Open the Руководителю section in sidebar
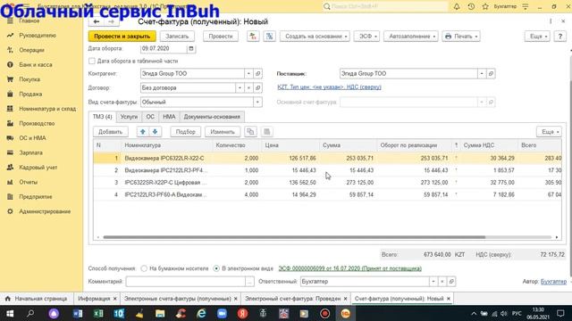 [38, 36]
